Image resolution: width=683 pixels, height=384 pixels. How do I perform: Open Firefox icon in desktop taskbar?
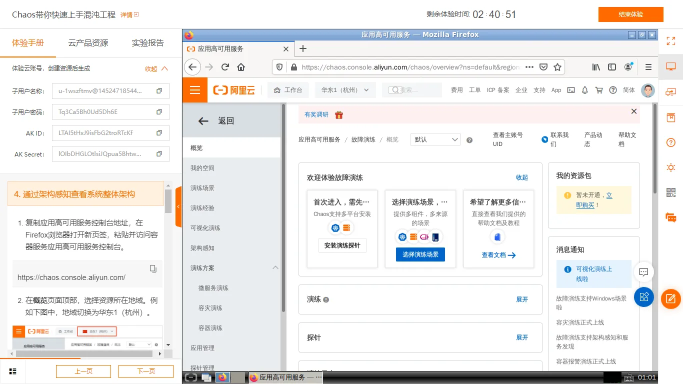tap(222, 377)
